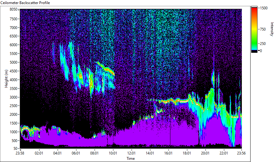This screenshot has width=275, height=162.
Task: Click the 12:01 time axis label
Action: coord(131,153)
